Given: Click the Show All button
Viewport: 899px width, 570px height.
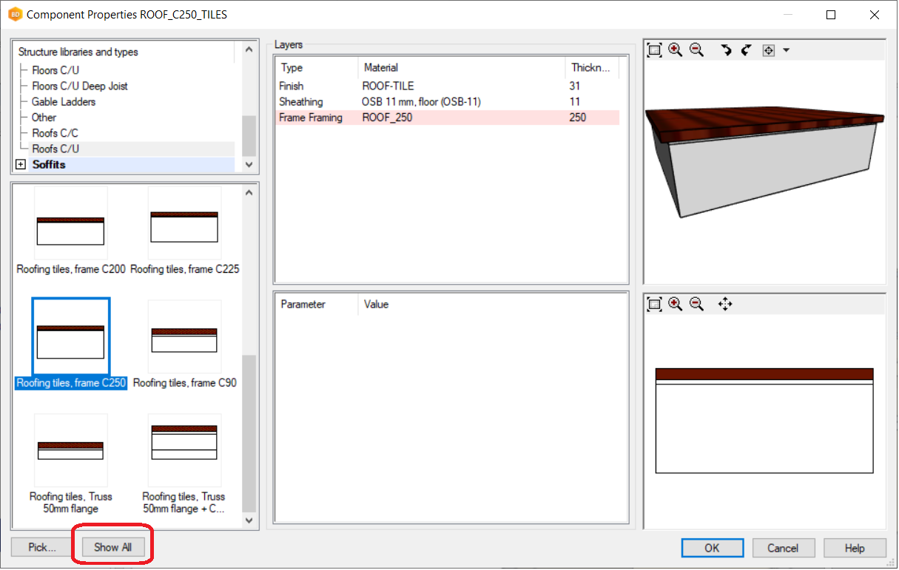Looking at the screenshot, I should [x=112, y=547].
